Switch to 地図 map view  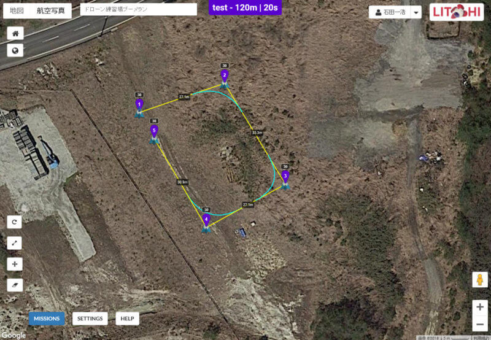[17, 10]
